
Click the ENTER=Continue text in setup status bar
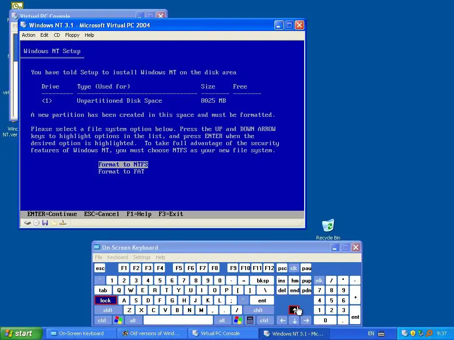(x=52, y=214)
